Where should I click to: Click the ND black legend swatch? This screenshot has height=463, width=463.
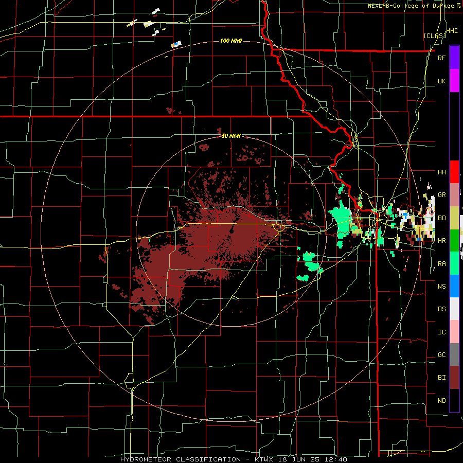pyautogui.click(x=454, y=400)
